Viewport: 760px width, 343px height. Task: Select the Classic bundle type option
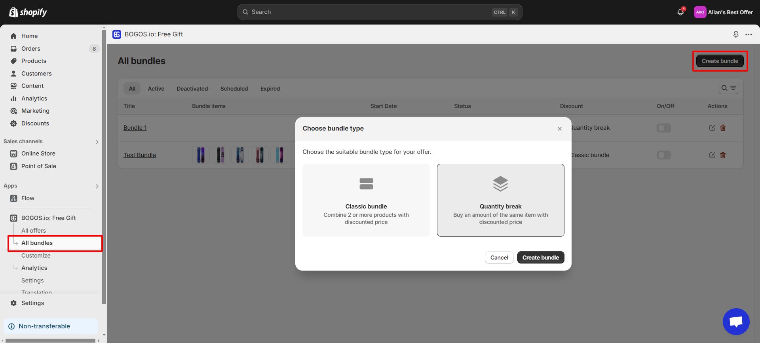coord(366,200)
